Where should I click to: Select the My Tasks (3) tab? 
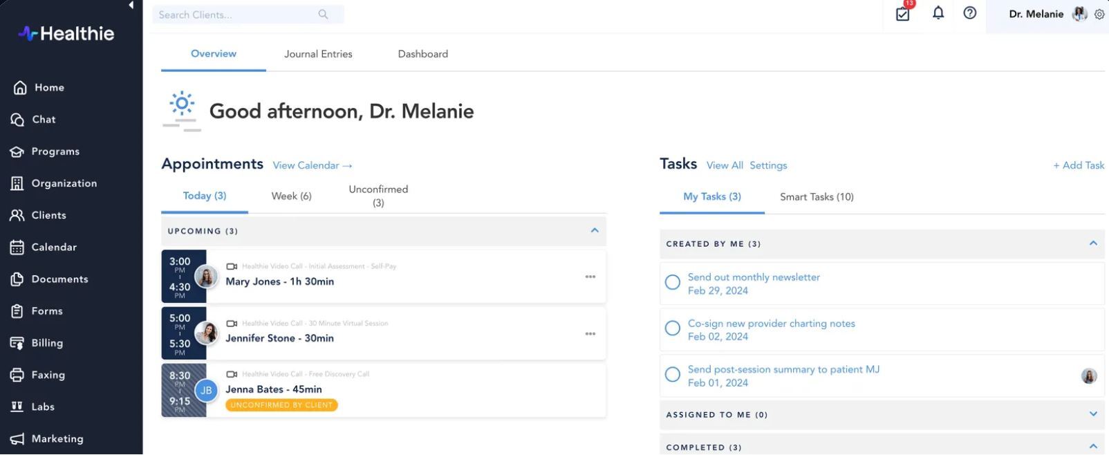pos(712,197)
